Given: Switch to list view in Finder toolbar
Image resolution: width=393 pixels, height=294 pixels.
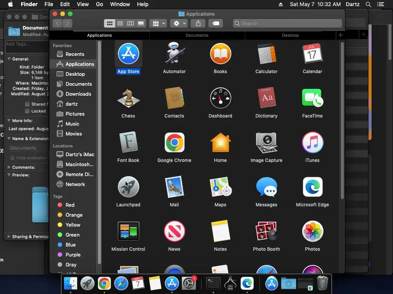Looking at the screenshot, I should tap(120, 23).
